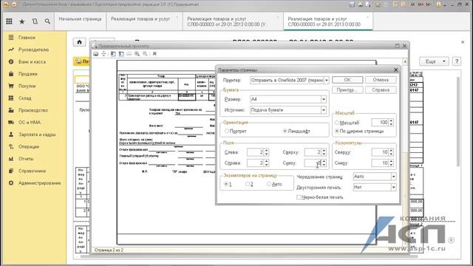Close the Параметры страницы dialog
The height and width of the screenshot is (266, 473).
click(396, 70)
